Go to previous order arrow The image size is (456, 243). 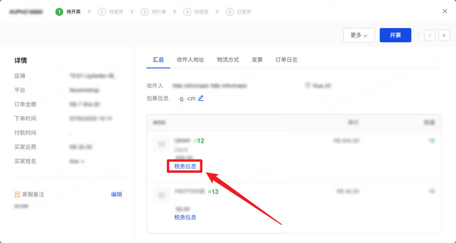430,35
